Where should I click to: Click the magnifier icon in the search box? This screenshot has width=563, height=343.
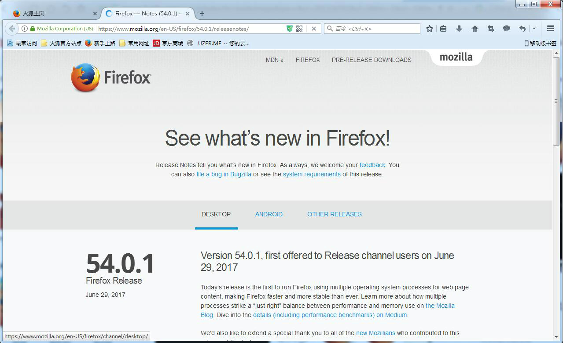click(x=330, y=29)
